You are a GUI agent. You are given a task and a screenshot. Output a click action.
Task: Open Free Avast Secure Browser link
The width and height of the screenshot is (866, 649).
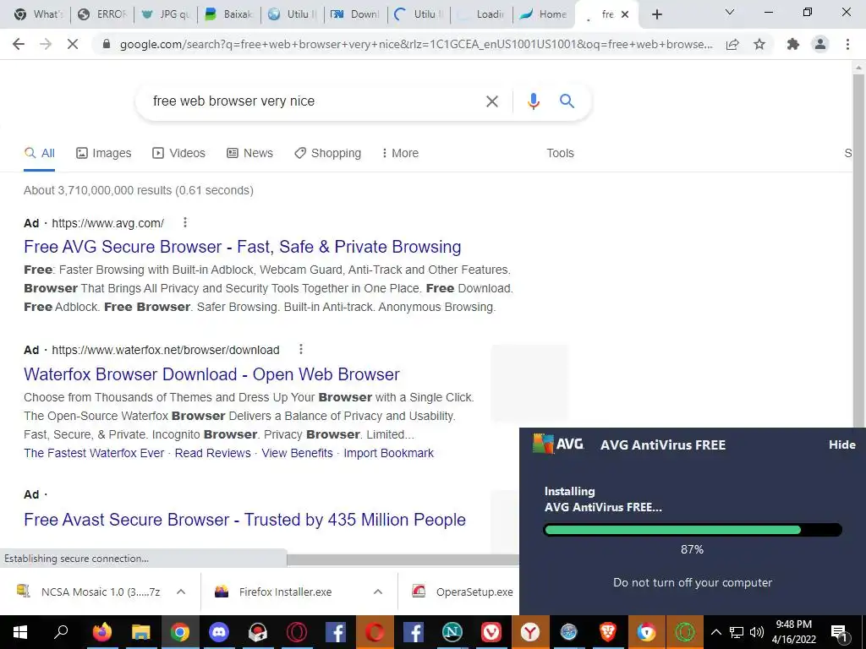[x=244, y=520]
